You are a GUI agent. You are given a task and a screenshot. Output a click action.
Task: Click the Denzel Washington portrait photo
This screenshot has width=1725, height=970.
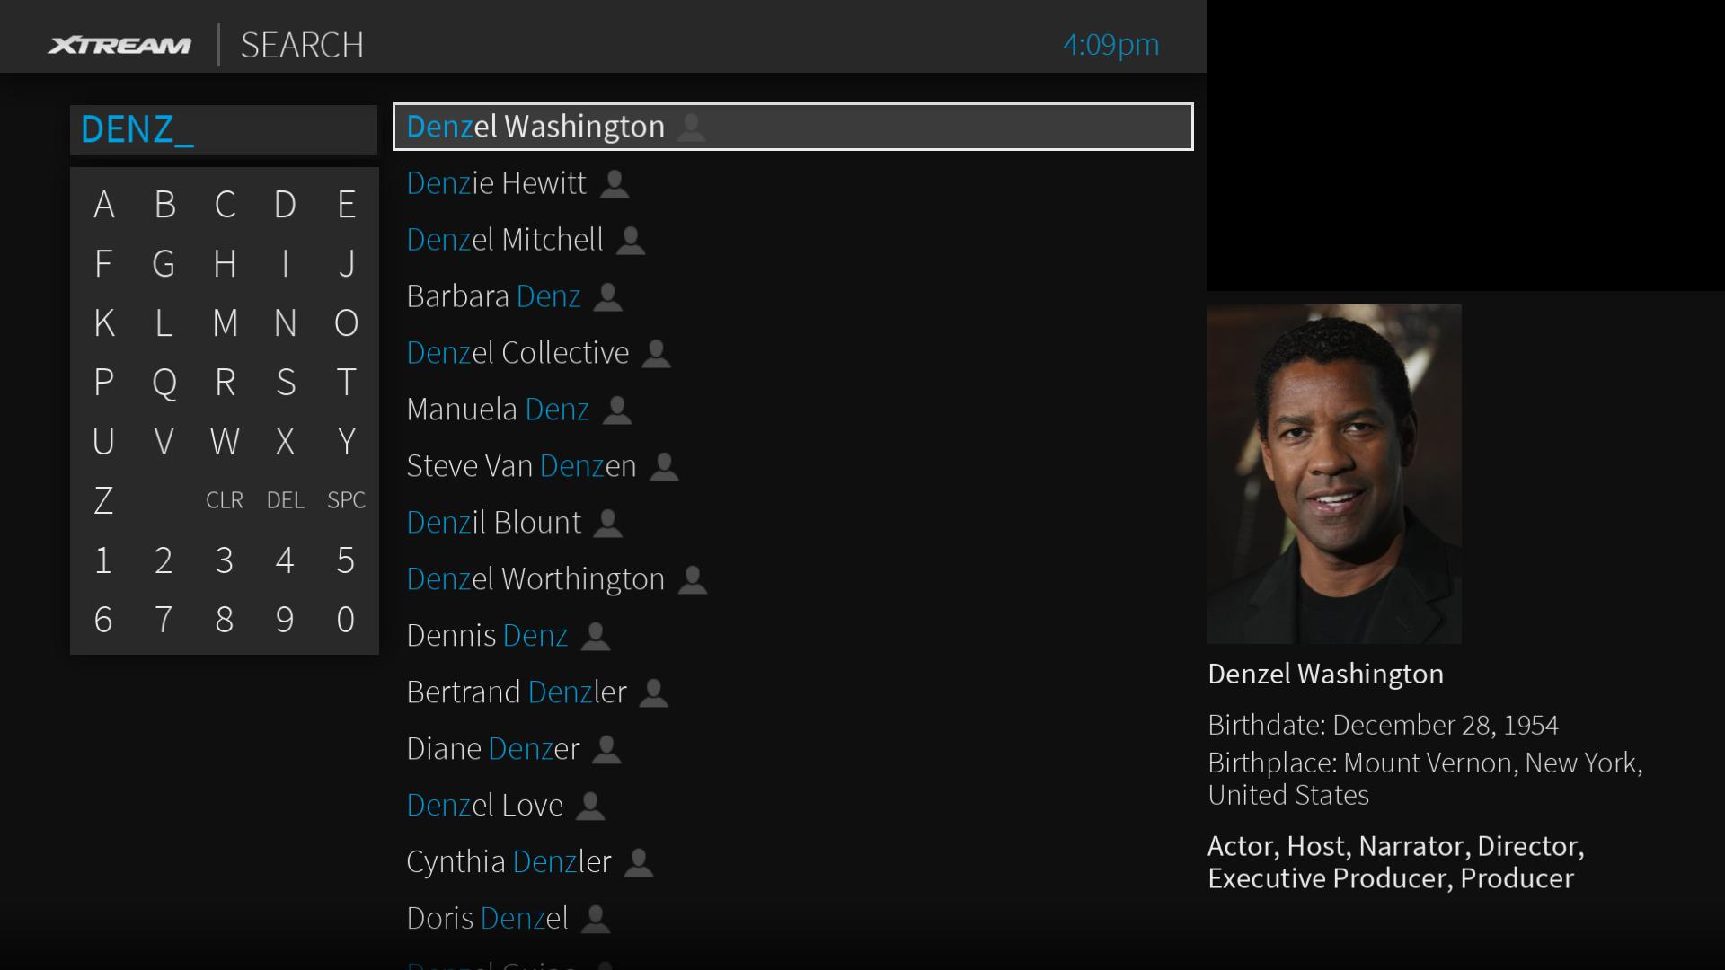pos(1334,474)
